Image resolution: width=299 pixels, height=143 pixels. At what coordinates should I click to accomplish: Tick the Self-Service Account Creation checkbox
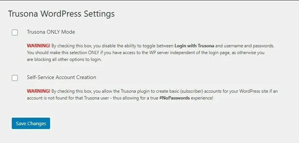tap(15, 78)
